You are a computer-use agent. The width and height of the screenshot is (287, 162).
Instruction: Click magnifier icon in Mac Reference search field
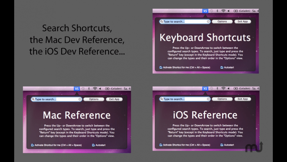33,99
